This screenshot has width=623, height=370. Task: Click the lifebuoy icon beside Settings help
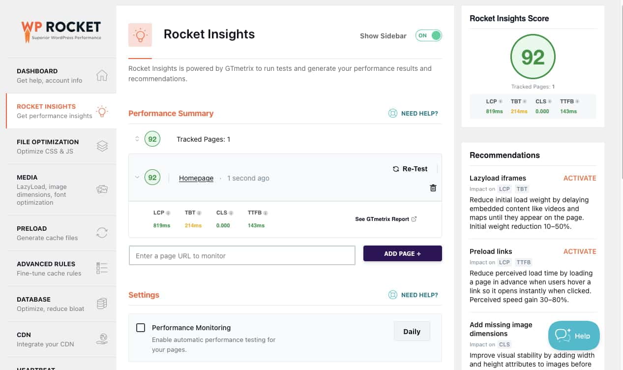[392, 295]
